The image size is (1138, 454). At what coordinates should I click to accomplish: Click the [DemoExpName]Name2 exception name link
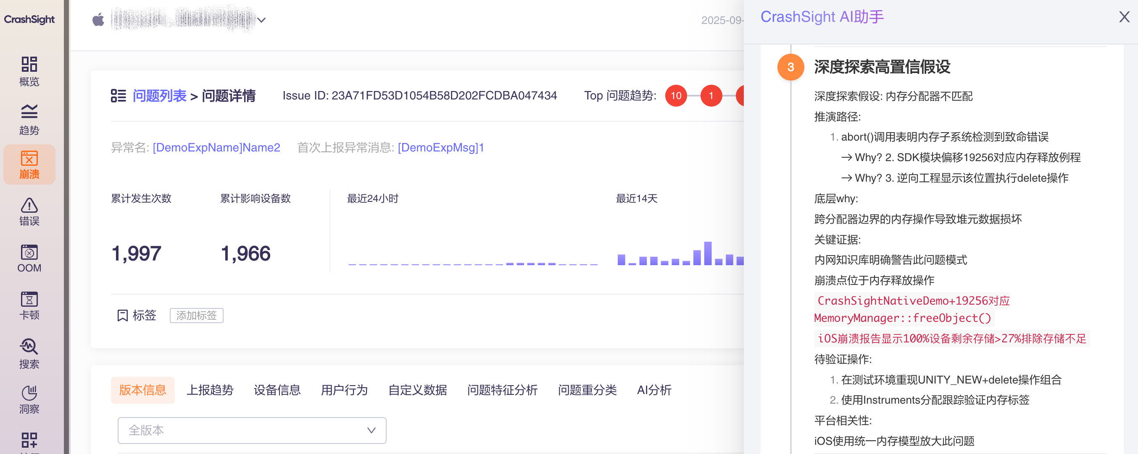coord(216,147)
